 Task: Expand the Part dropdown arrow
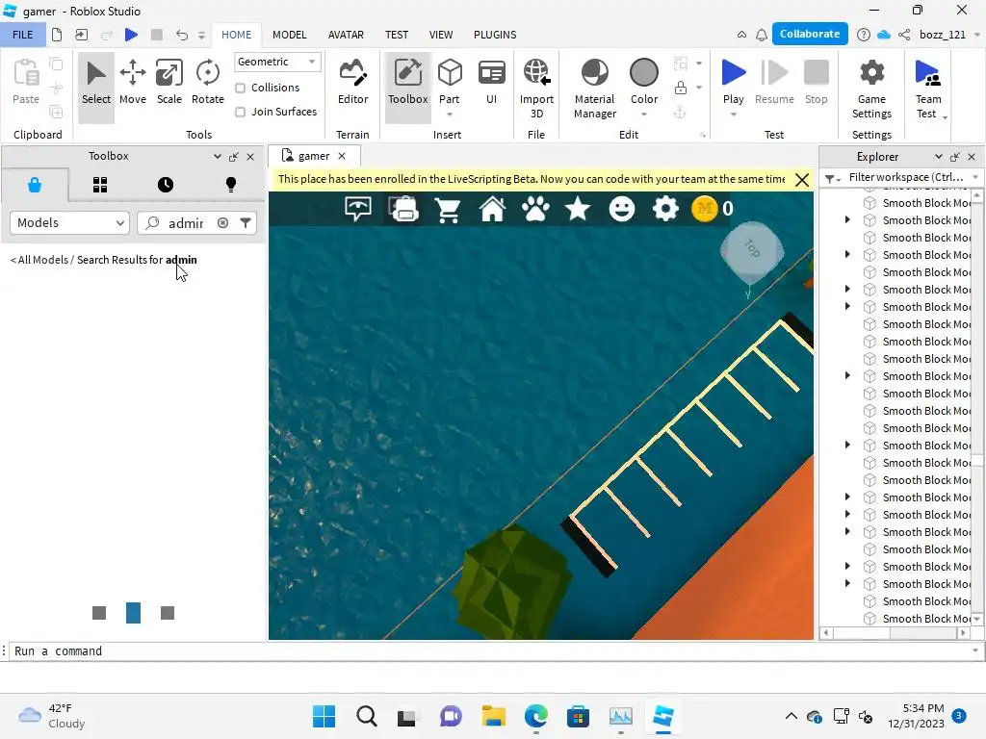tap(450, 115)
